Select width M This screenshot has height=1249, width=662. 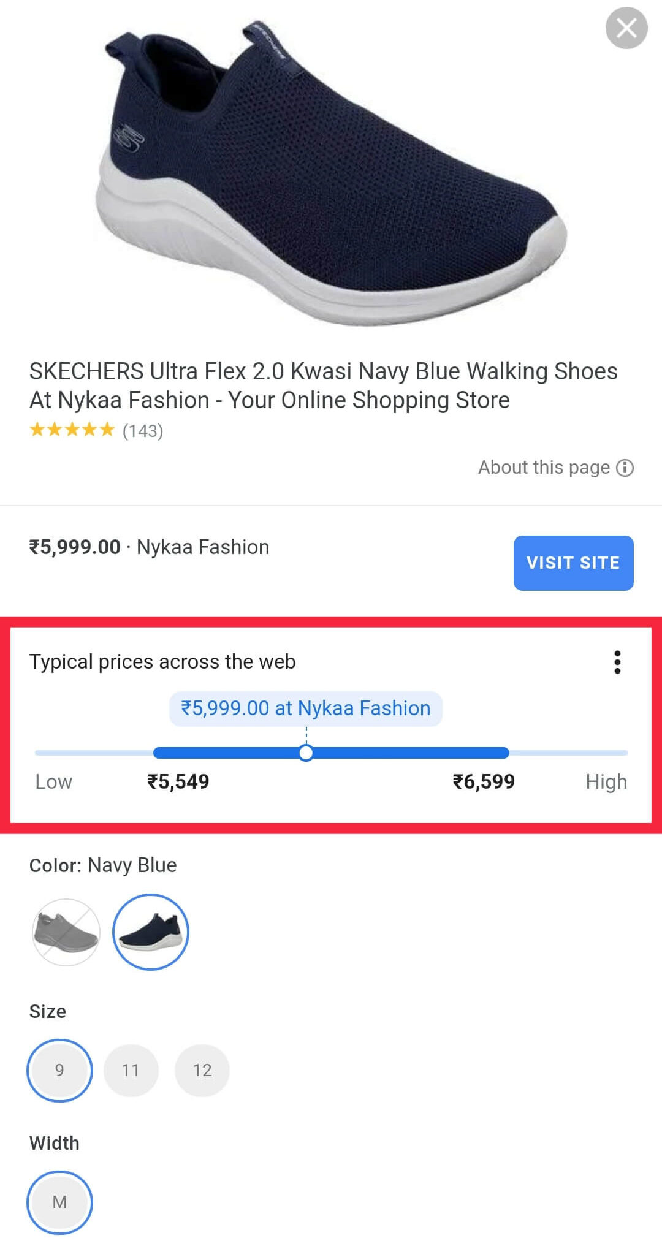59,1202
